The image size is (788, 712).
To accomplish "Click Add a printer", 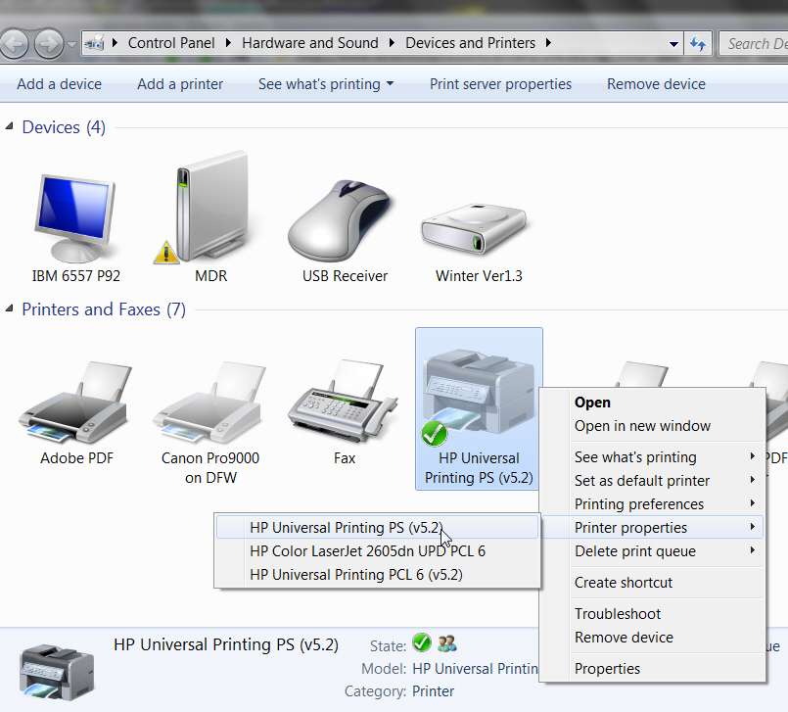I will coord(180,84).
